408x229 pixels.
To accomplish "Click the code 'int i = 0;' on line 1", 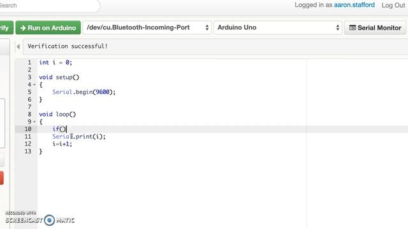I will pos(55,62).
